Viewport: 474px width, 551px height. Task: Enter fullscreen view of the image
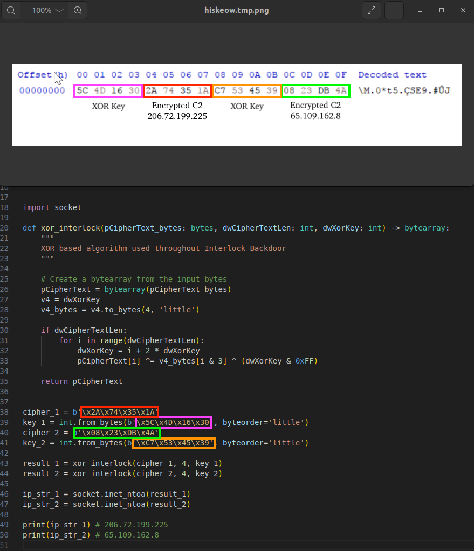click(372, 10)
